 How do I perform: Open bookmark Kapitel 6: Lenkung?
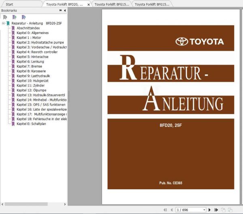pos(30,61)
